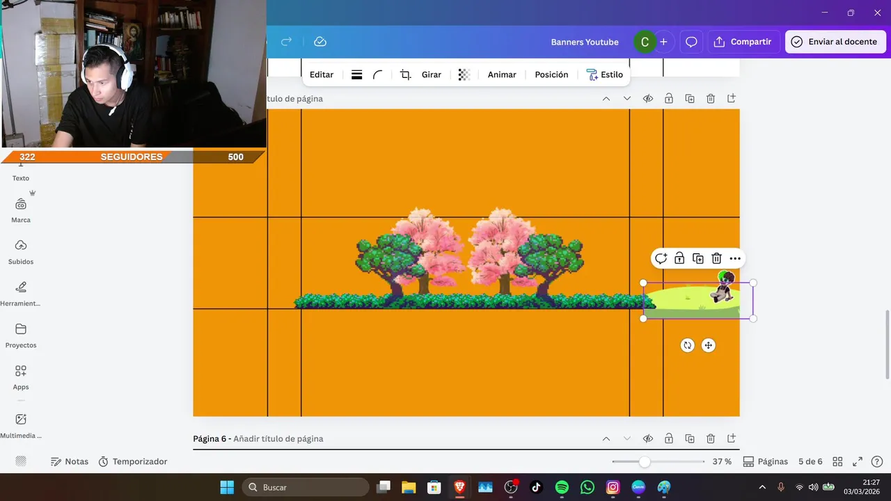
Task: Hide page 5 with eye icon
Action: [x=648, y=99]
